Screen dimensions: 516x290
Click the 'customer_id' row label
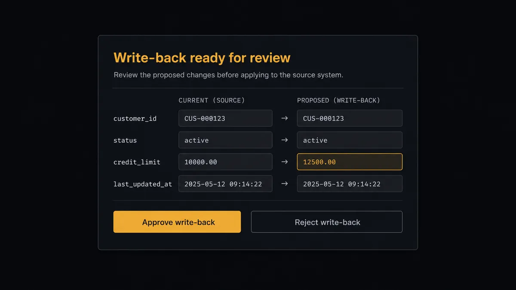pos(135,119)
